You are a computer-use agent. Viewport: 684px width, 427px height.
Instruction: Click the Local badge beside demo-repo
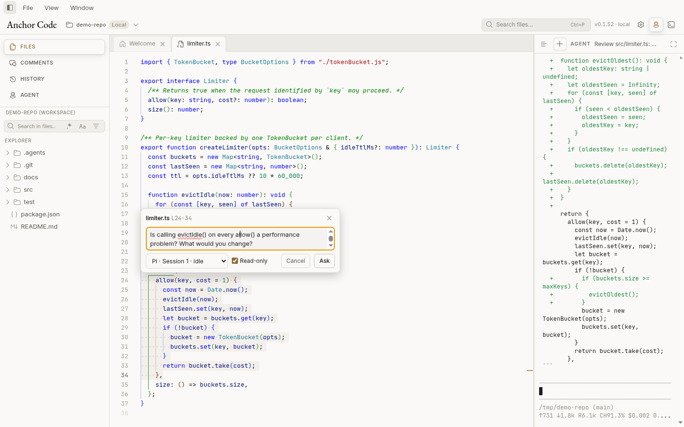point(119,25)
